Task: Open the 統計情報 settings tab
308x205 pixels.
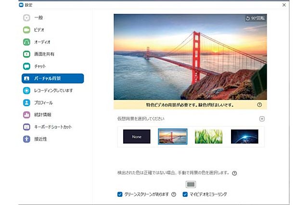Action: [x=43, y=115]
